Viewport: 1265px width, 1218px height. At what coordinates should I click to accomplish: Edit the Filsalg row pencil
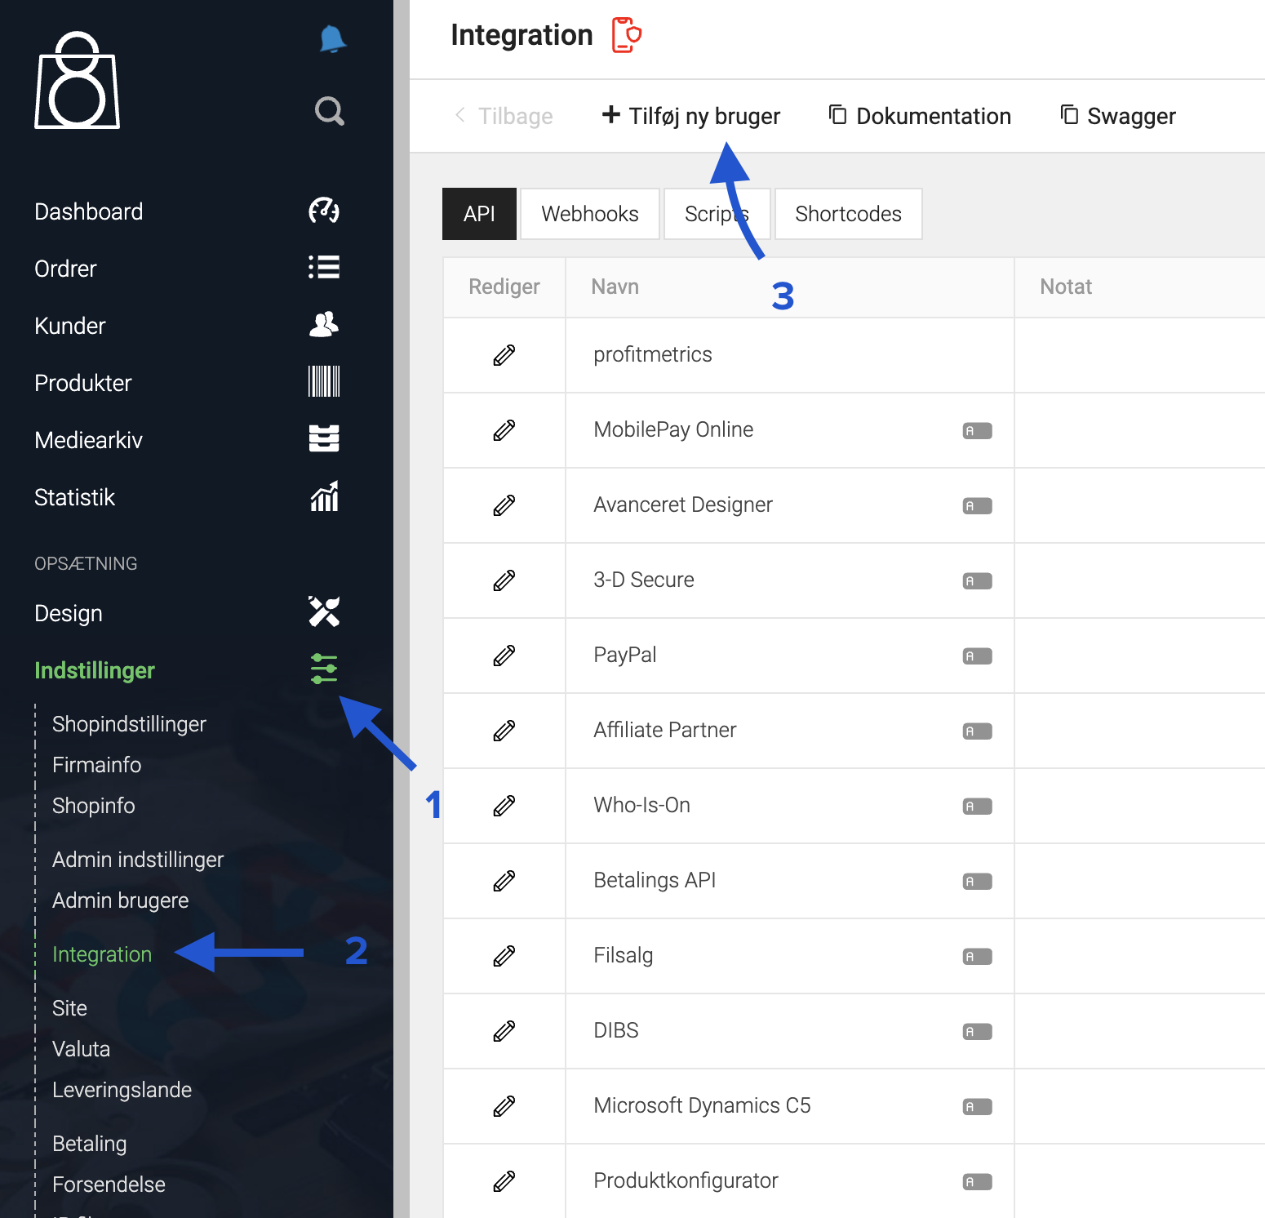(x=504, y=956)
